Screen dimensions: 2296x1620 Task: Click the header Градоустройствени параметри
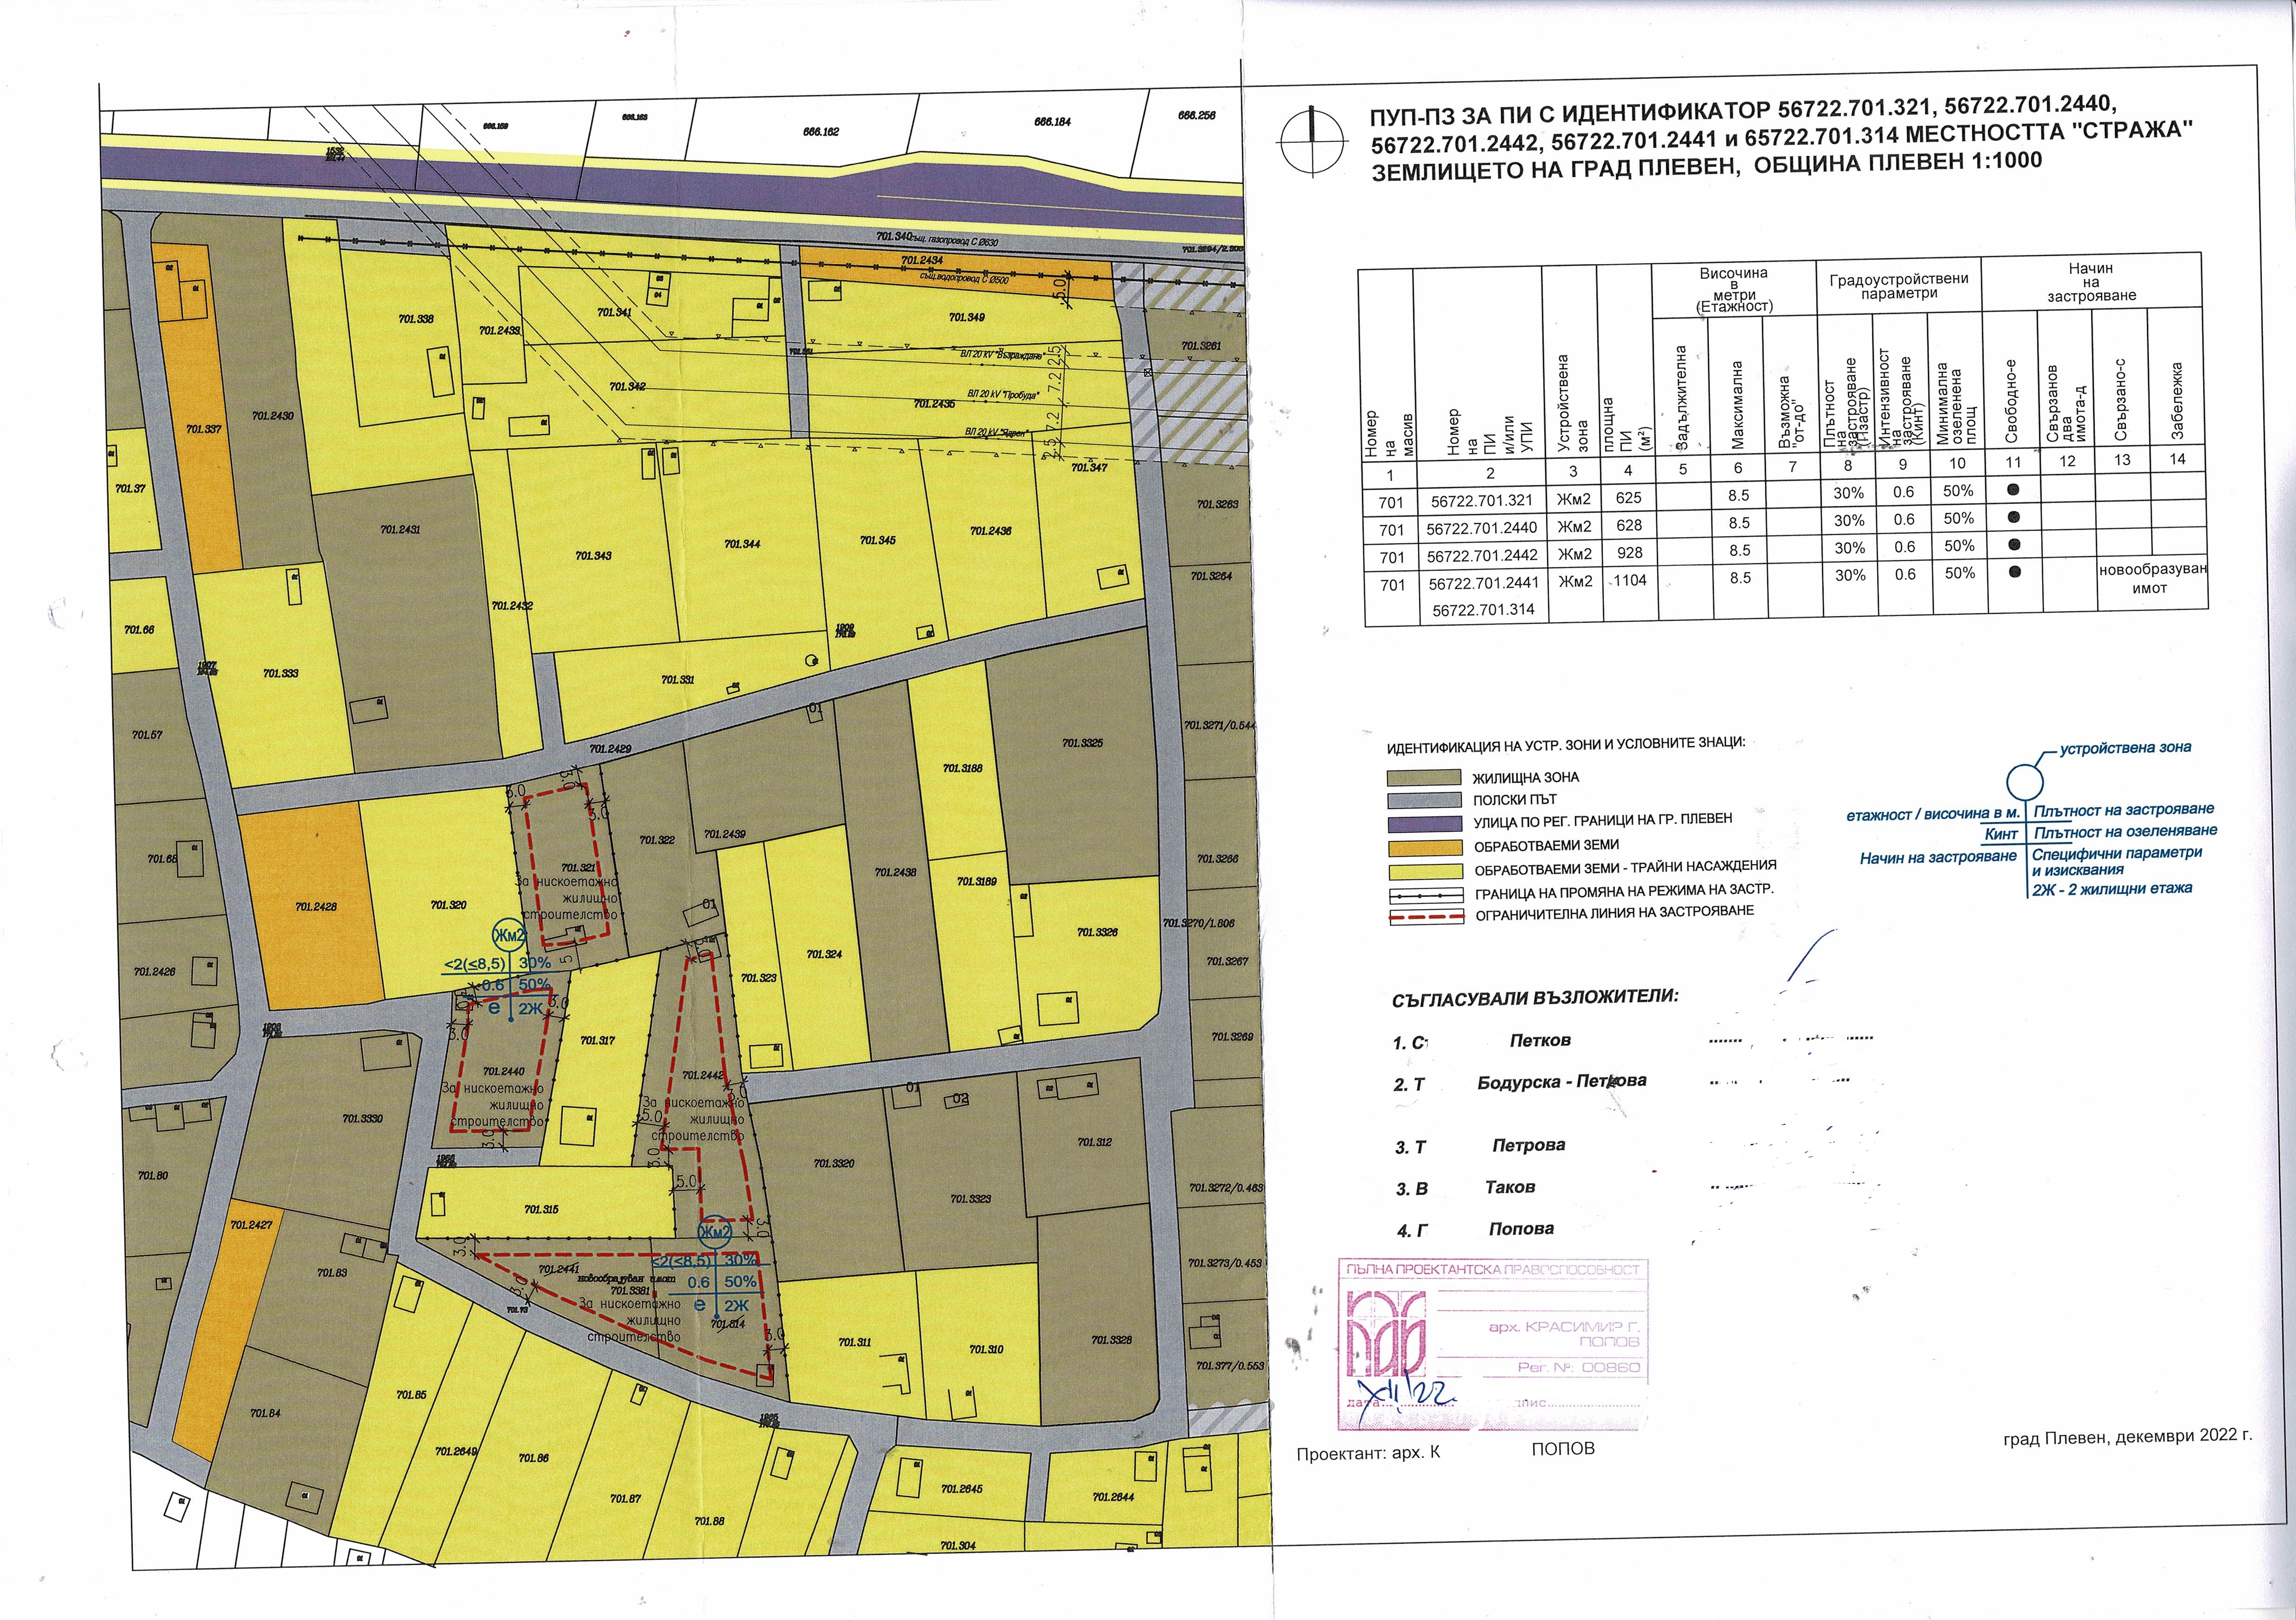point(1898,286)
